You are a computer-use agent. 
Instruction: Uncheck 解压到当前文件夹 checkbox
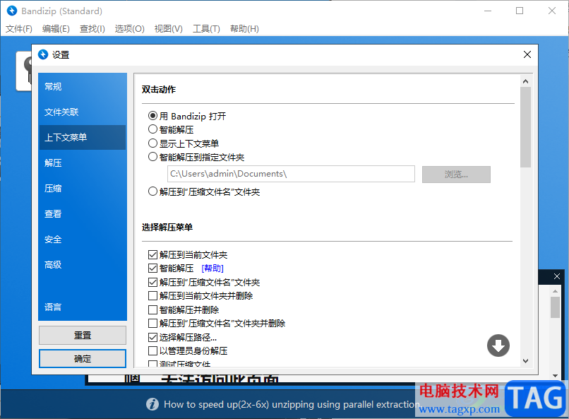(152, 254)
